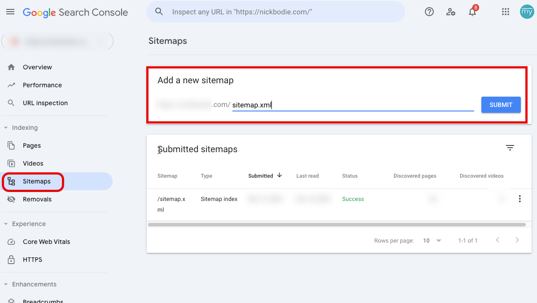
Task: Collapse the Enhancements section
Action: point(6,284)
